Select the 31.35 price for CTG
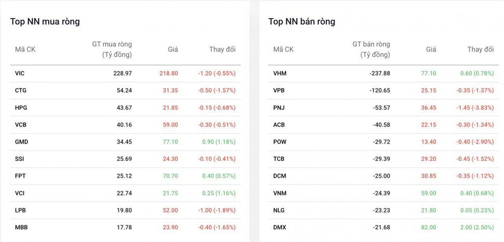This screenshot has width=504, height=242. click(x=170, y=90)
